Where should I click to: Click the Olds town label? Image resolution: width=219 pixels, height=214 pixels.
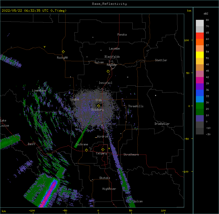pyautogui.click(x=99, y=100)
